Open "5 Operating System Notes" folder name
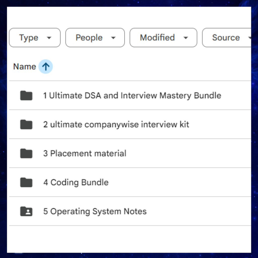Screen dimensions: 258x258 [95, 211]
